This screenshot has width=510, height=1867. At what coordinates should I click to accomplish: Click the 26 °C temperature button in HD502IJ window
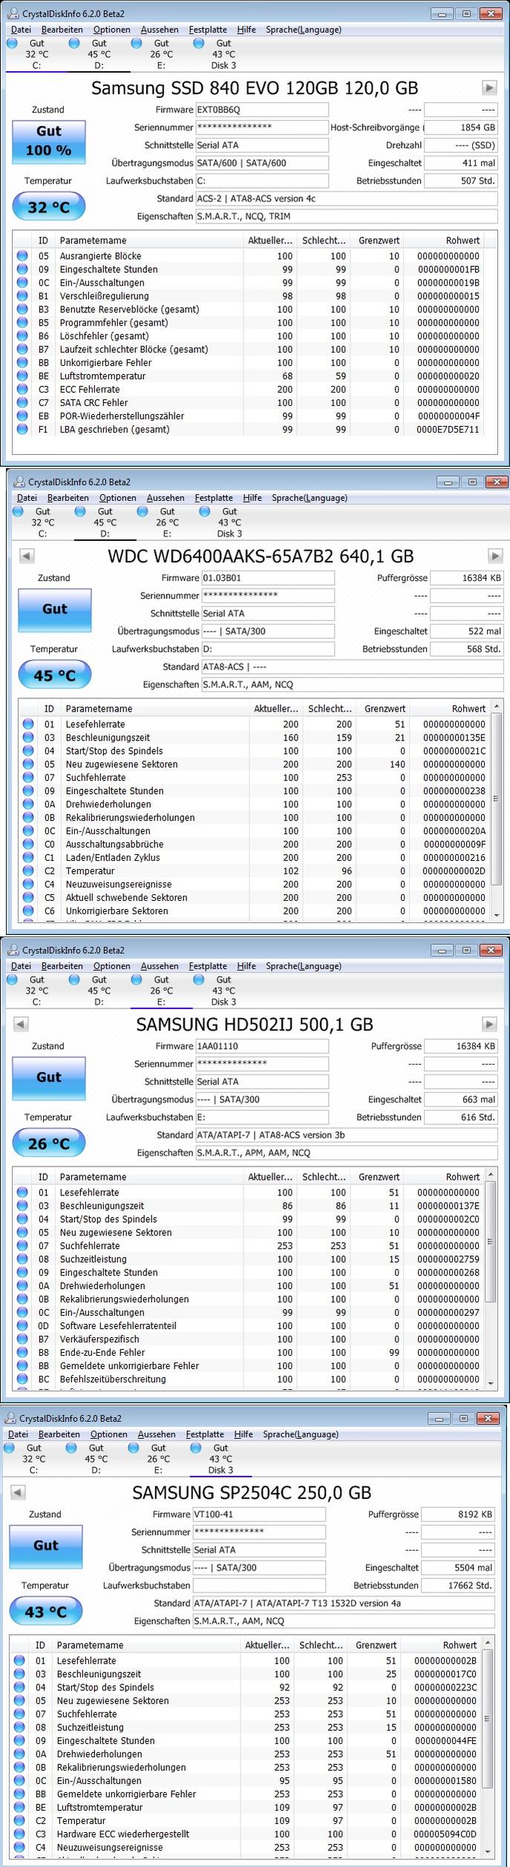(49, 1144)
